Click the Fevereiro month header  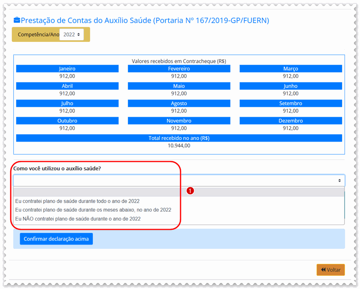click(179, 69)
